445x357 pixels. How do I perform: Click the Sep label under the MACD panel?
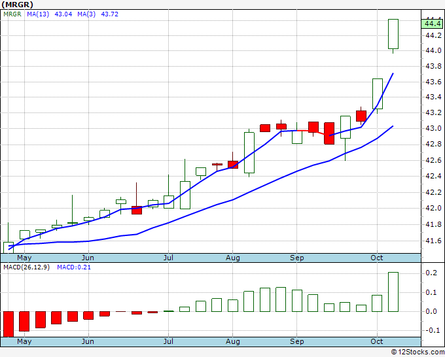[x=297, y=341]
